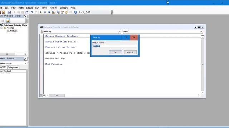Open Find with the binoculars icon
Screen dimensions: 229x128
[26, 12]
